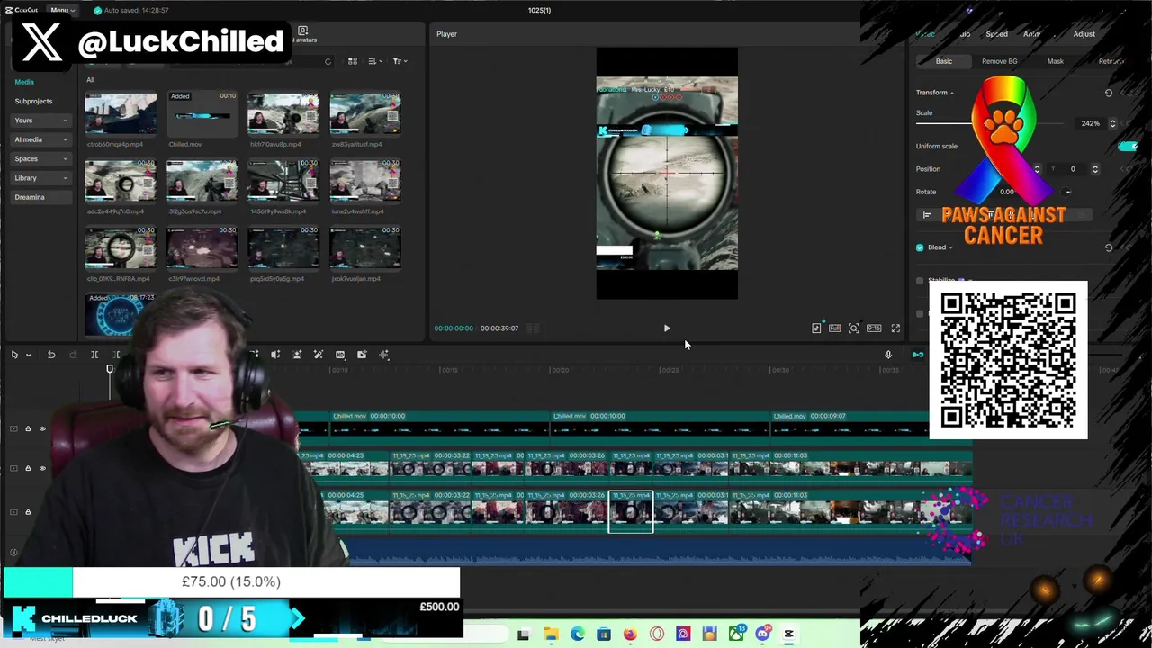Click the align-left icon below Rotate
Viewport: 1152px width, 648px height.
pos(927,215)
